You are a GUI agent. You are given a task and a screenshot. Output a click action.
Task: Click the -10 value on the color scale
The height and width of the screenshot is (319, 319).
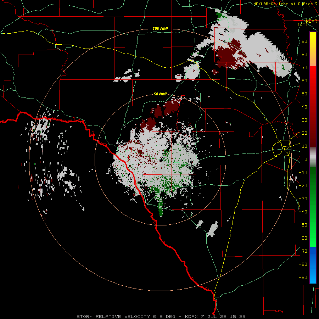(x=303, y=173)
